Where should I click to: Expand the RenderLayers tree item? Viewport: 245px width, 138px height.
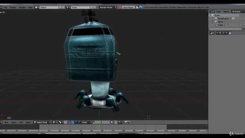click(214, 19)
